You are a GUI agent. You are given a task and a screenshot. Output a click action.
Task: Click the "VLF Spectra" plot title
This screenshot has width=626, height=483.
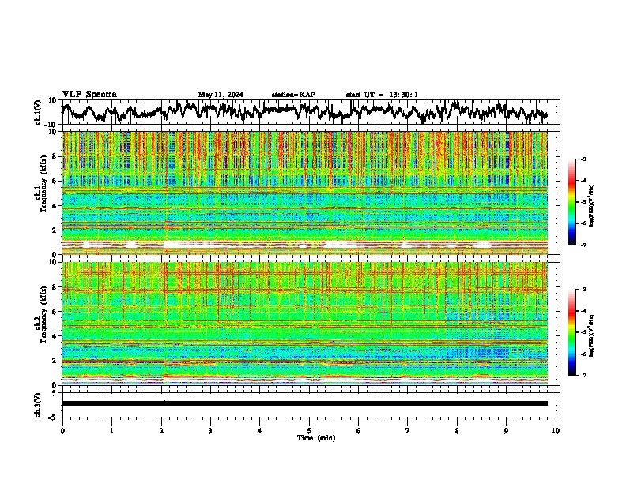click(89, 95)
